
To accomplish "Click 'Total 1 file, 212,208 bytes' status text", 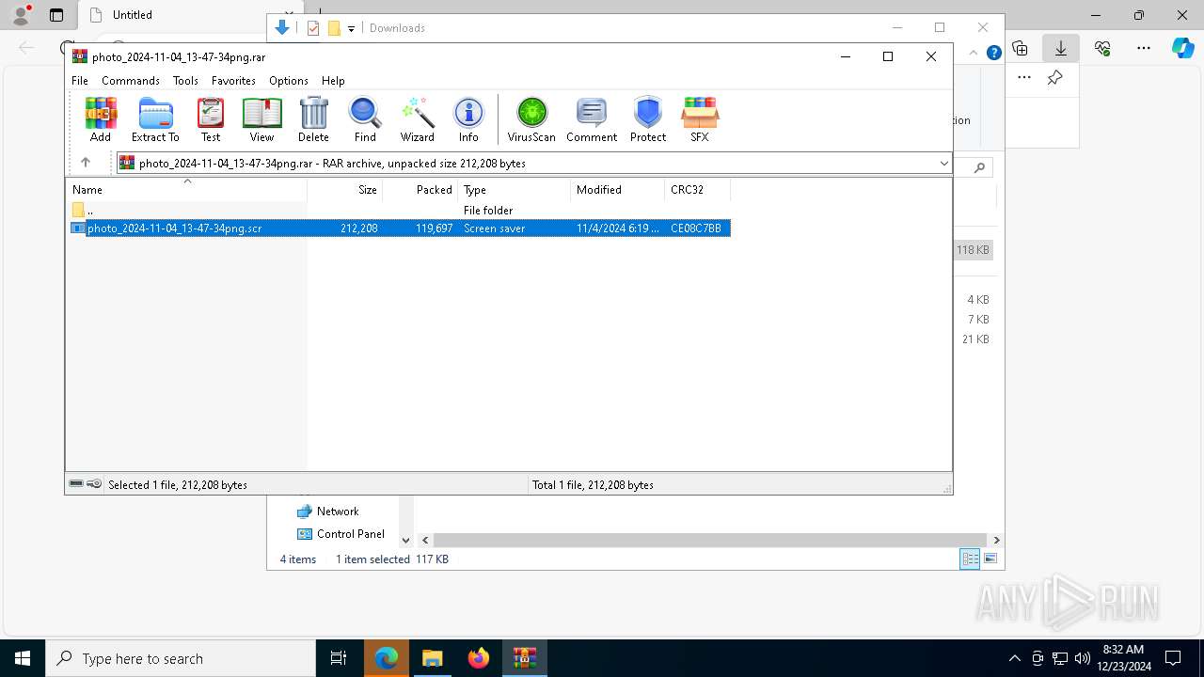I will (593, 485).
